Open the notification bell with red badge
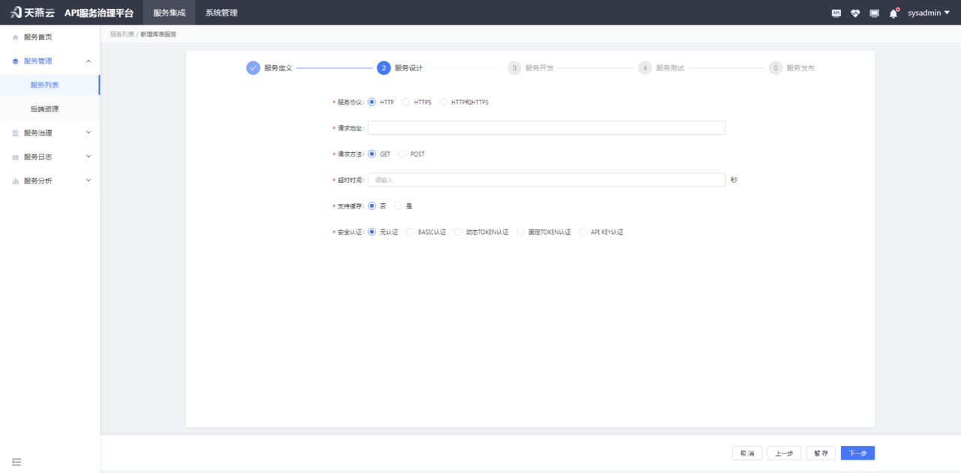961x473 pixels. pyautogui.click(x=892, y=13)
